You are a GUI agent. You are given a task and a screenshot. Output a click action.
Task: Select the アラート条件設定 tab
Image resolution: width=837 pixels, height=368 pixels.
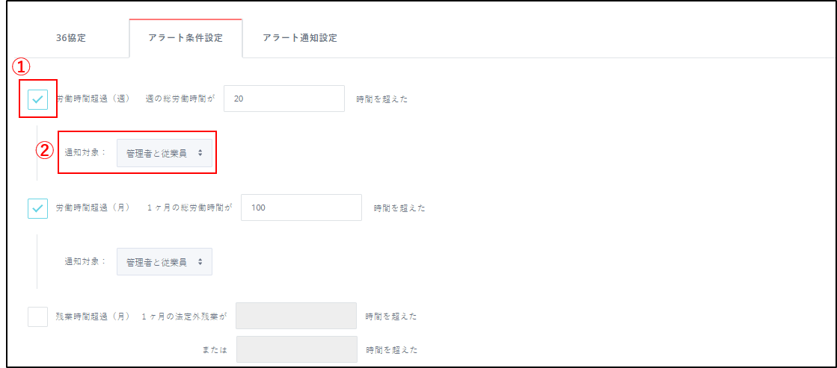click(x=186, y=38)
